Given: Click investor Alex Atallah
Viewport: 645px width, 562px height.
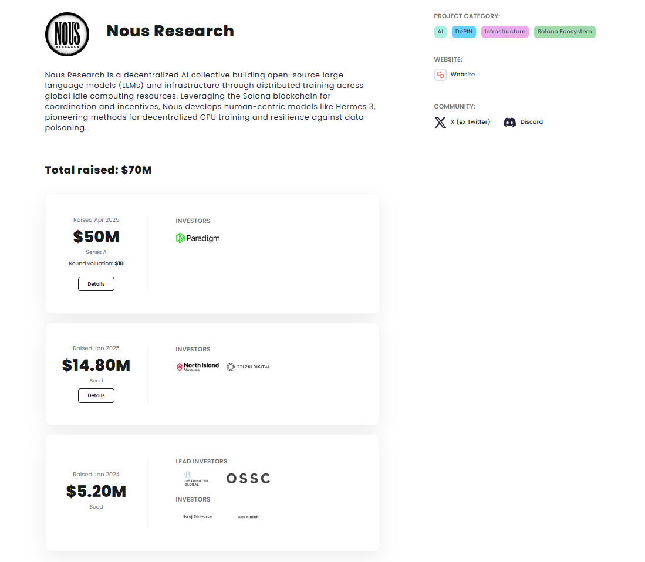Looking at the screenshot, I should coord(248,517).
